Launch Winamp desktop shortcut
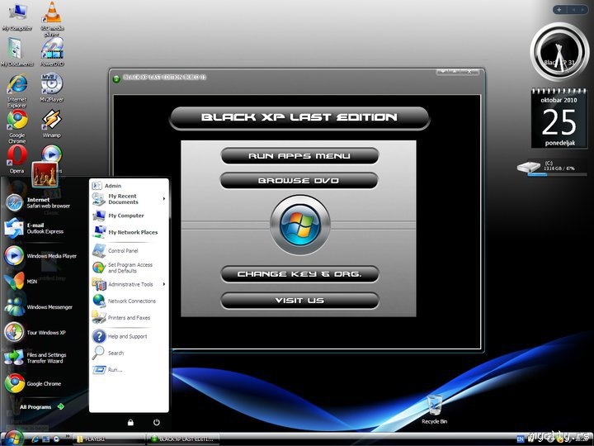Screen dimensions: 594x446 [x=52, y=123]
